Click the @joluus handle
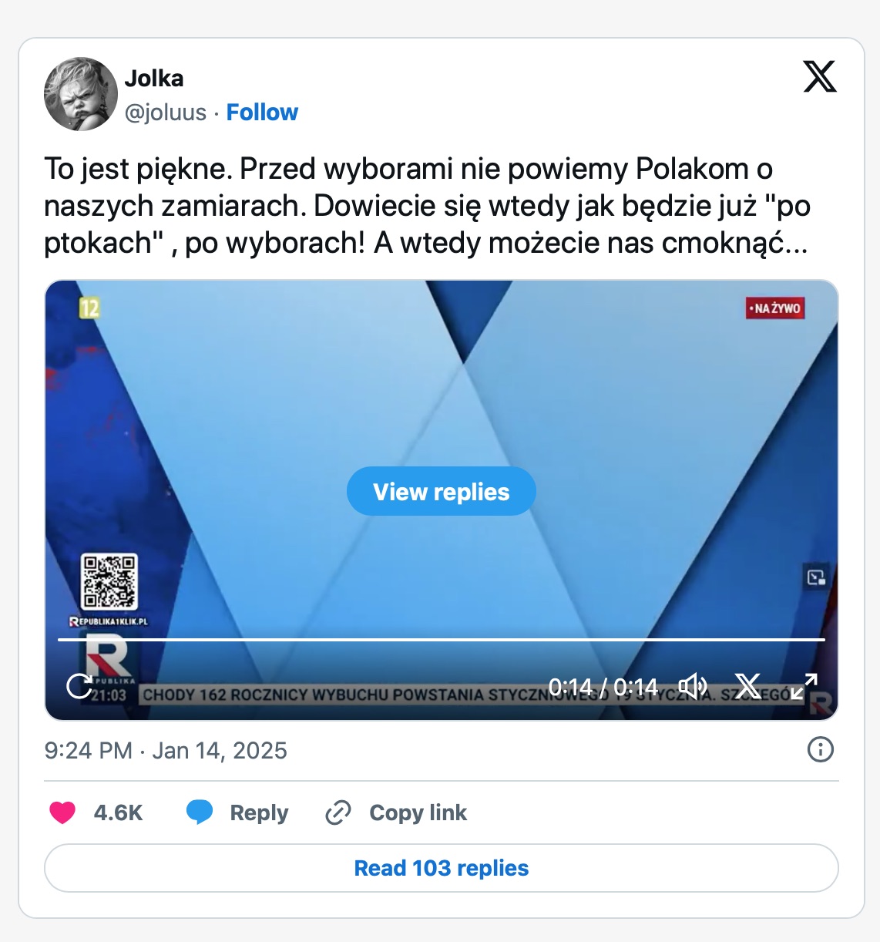This screenshot has width=880, height=942. (x=166, y=113)
